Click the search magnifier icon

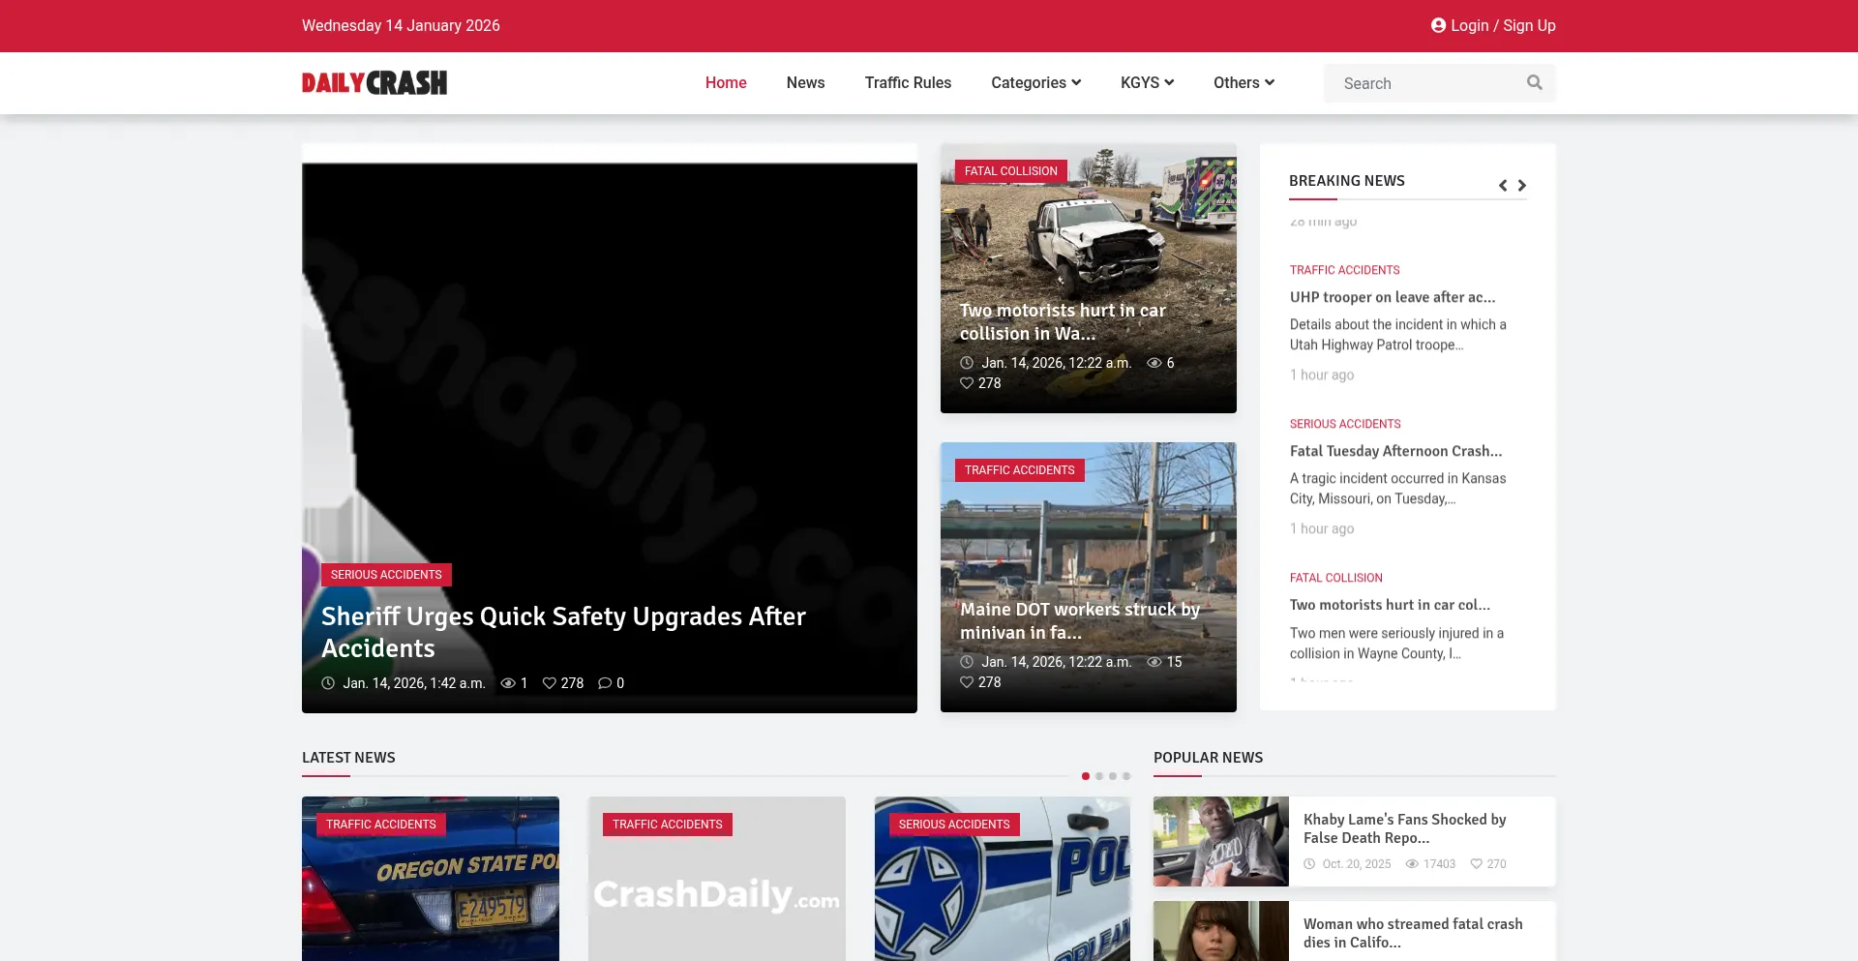[x=1534, y=82]
